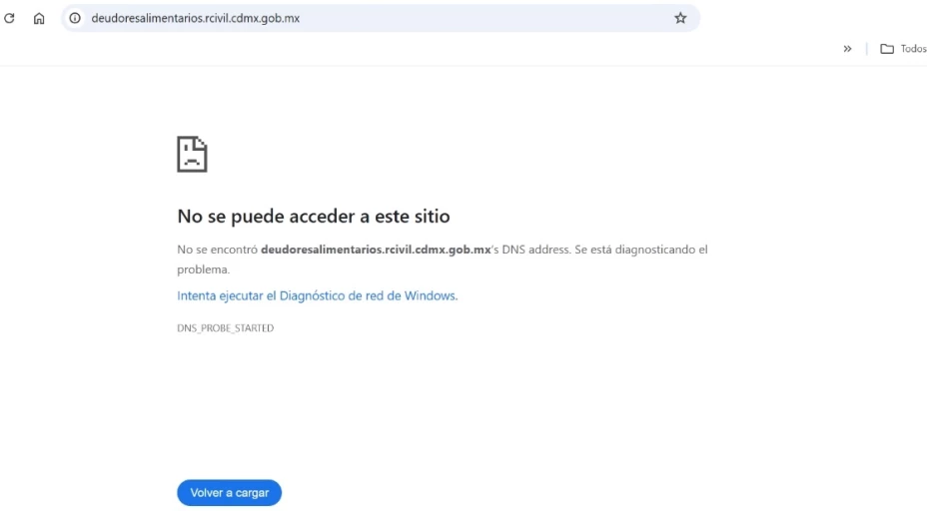Click bold deudoresalimentarios.rcivil.cdmx.gob.mx domain in error message
927x521 pixels.
click(x=376, y=250)
